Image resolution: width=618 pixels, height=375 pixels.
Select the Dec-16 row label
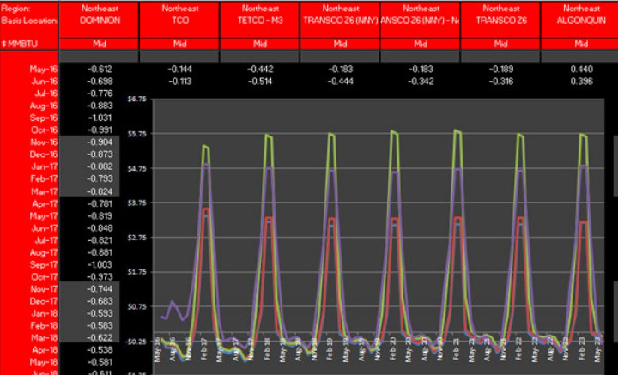pyautogui.click(x=44, y=154)
